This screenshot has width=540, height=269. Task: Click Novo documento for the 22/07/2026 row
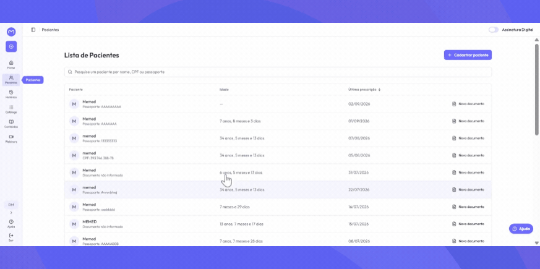point(468,190)
